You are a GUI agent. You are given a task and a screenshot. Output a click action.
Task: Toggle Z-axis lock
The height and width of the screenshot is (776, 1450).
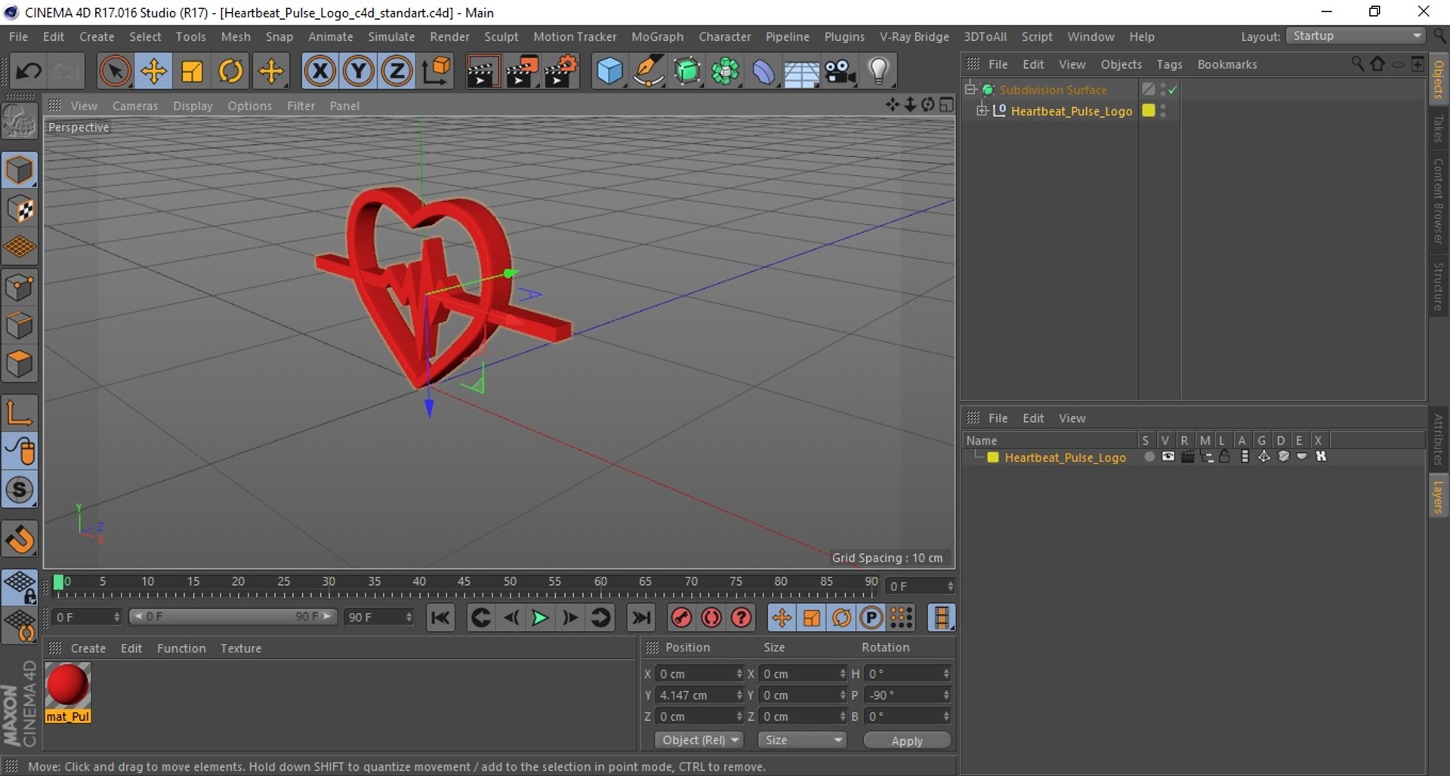(397, 72)
